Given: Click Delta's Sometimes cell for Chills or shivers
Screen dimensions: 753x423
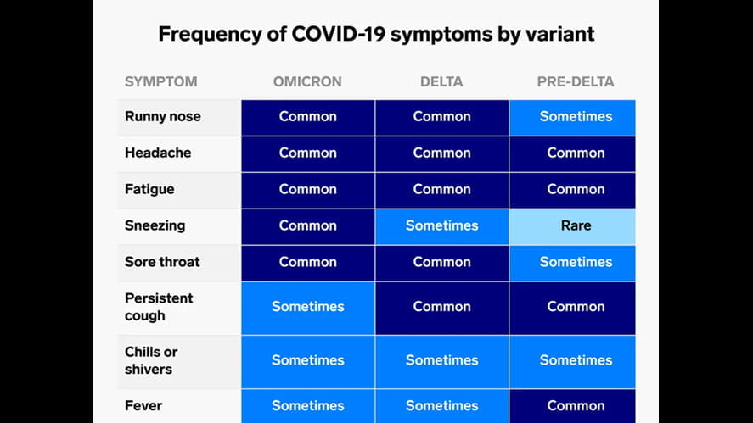Looking at the screenshot, I should pyautogui.click(x=441, y=360).
